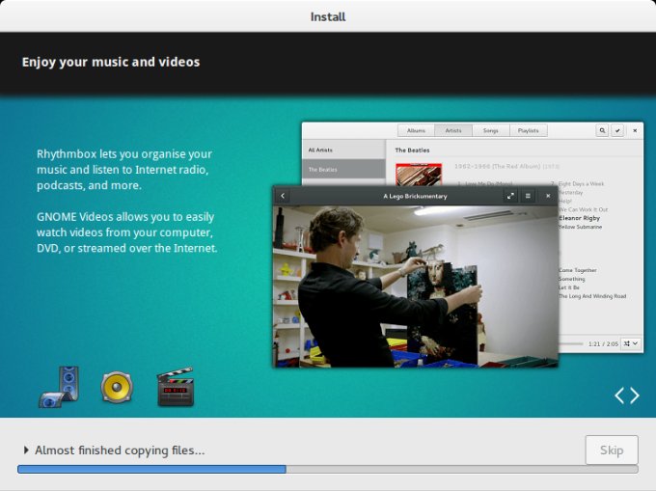
Task: Click the search icon in music window
Action: (x=602, y=130)
